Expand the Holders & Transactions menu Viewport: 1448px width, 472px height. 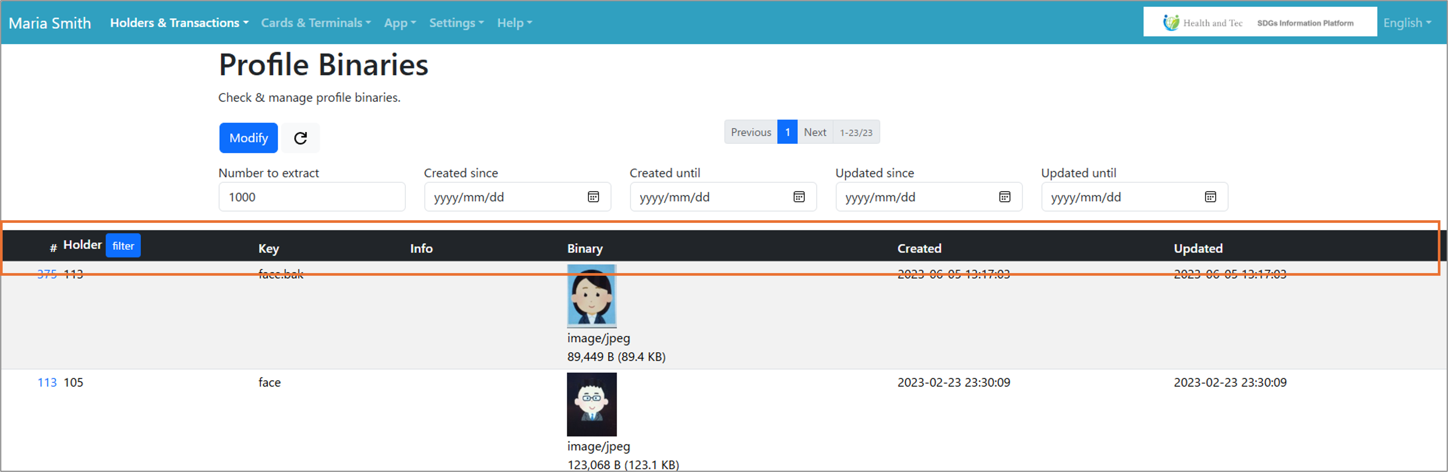(x=179, y=23)
